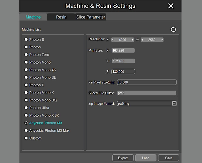Image resolution: width=202 pixels, height=163 pixels.
Task: Choose Photon Zero from machine list
Action: pyautogui.click(x=26, y=55)
